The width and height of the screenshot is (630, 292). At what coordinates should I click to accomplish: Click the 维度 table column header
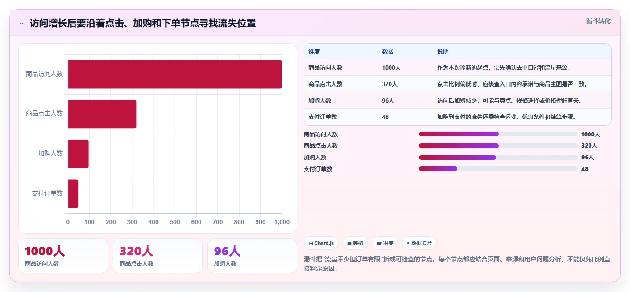coord(314,52)
